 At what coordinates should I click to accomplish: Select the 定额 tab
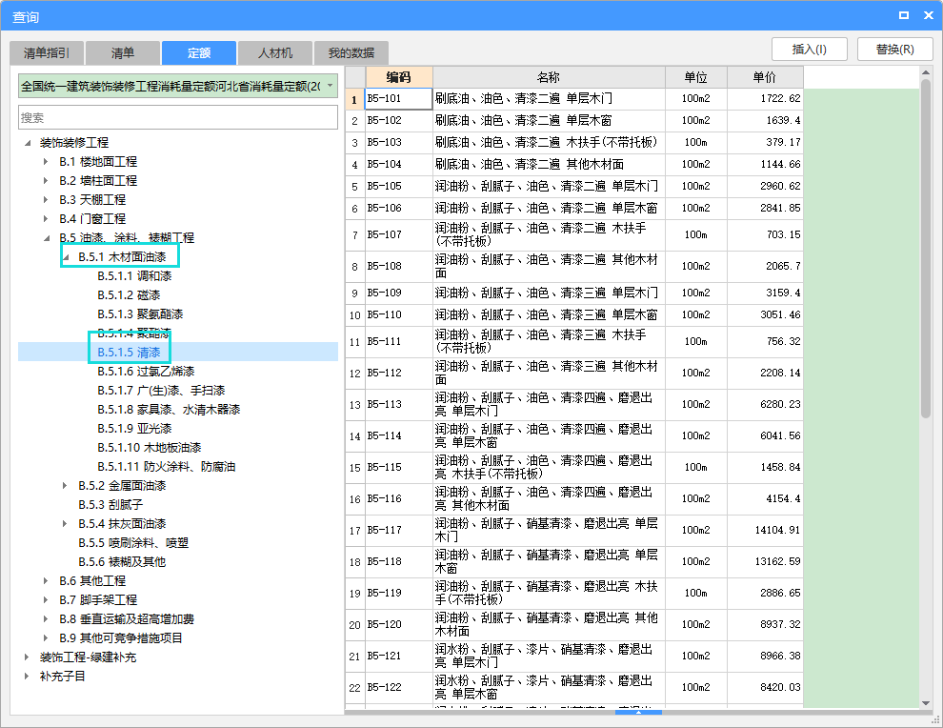click(x=198, y=53)
